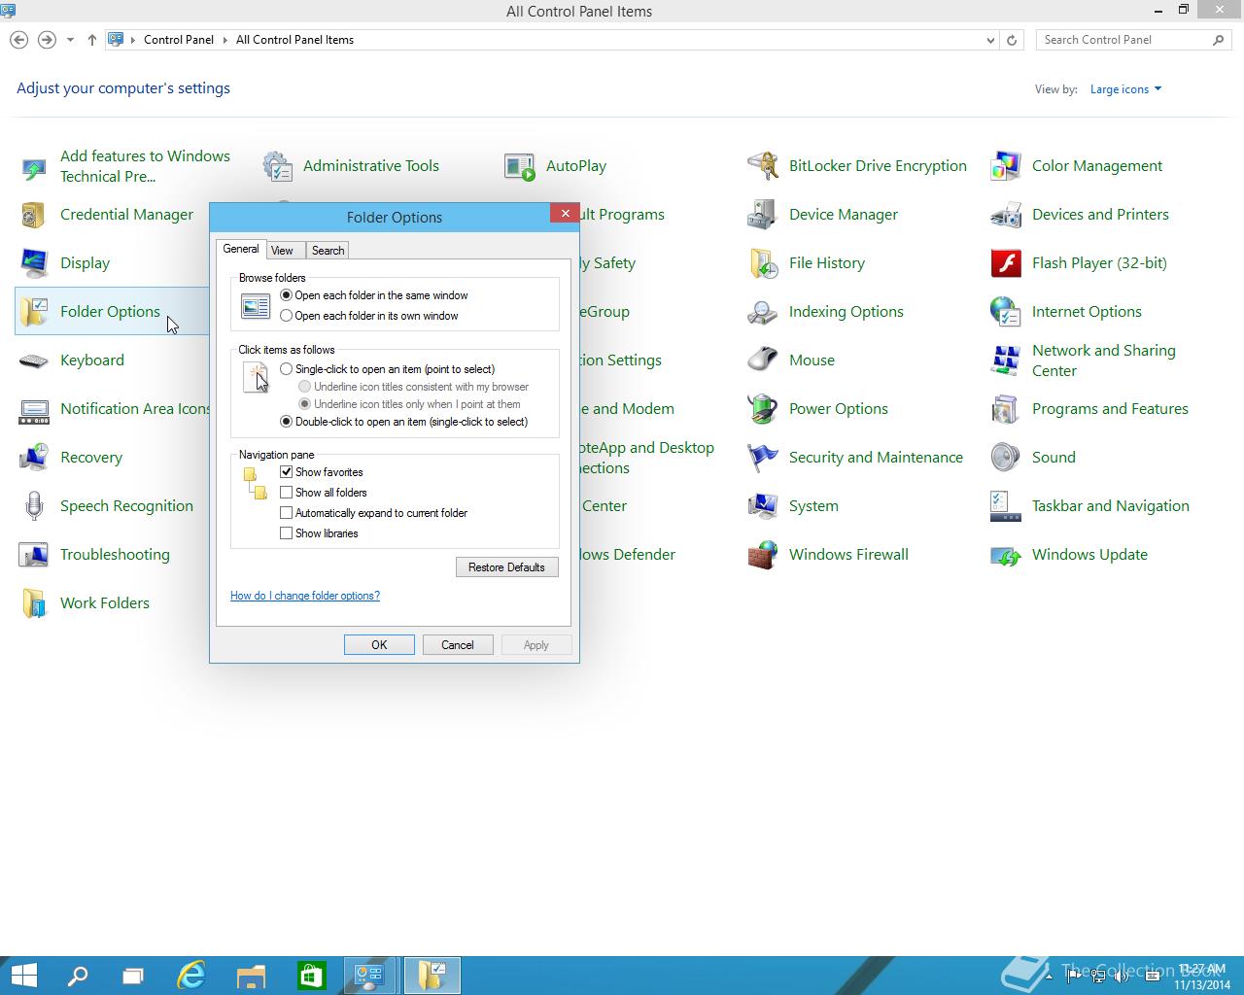Viewport: 1244px width, 995px height.
Task: Open File Explorer from the taskbar
Action: point(251,976)
